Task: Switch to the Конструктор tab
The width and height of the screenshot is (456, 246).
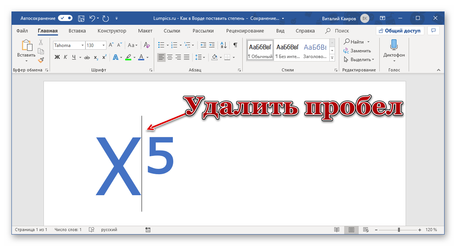Action: 112,31
